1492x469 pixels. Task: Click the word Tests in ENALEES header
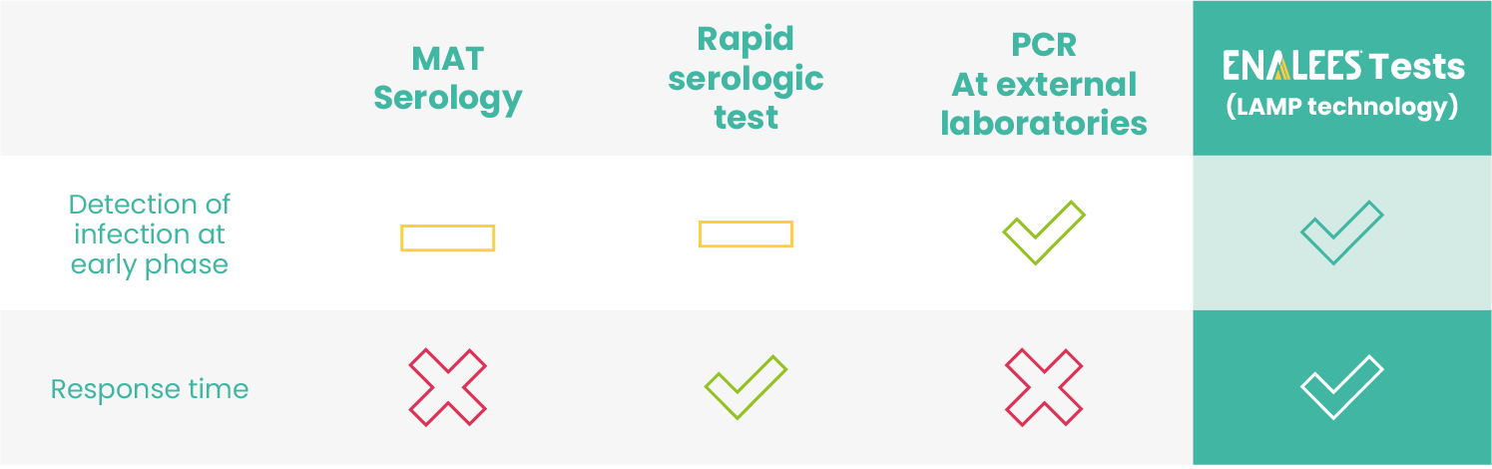[x=1416, y=67]
